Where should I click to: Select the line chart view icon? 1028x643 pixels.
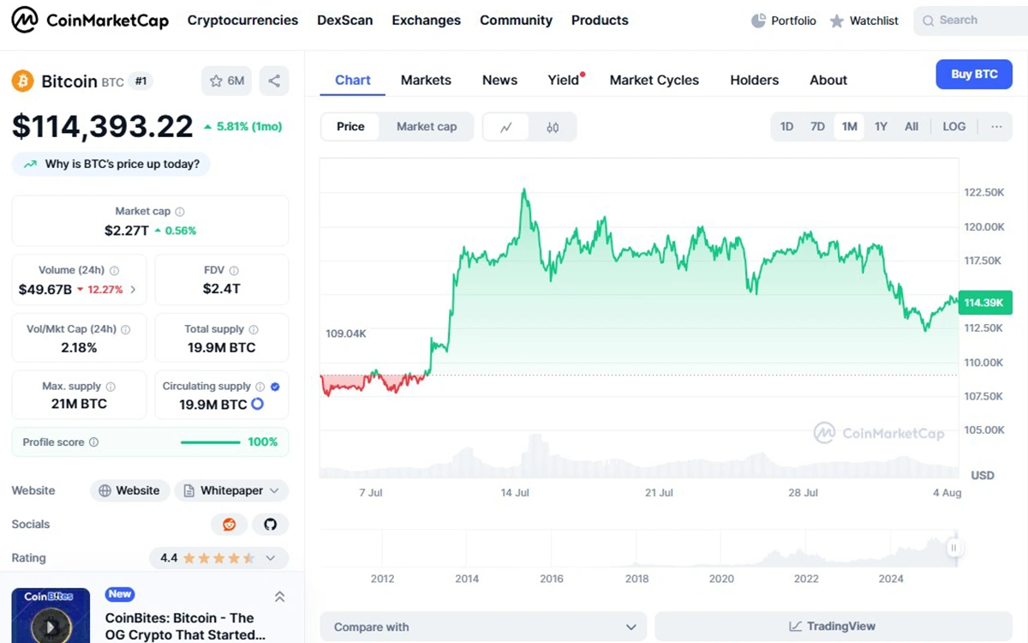[x=506, y=127]
